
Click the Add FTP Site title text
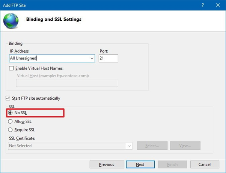tap(14, 5)
